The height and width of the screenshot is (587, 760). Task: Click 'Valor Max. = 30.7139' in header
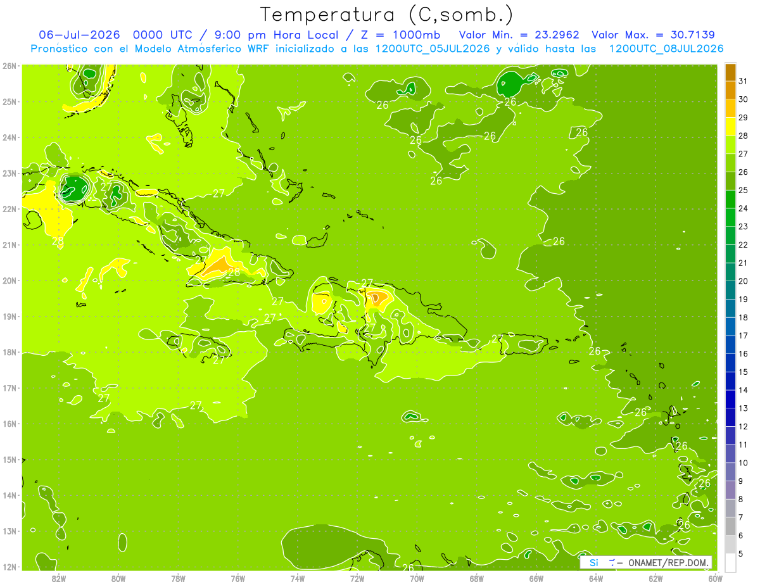coord(654,35)
